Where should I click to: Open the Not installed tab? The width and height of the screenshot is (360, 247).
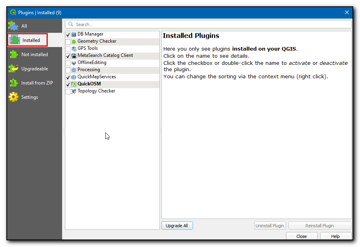[x=34, y=55]
